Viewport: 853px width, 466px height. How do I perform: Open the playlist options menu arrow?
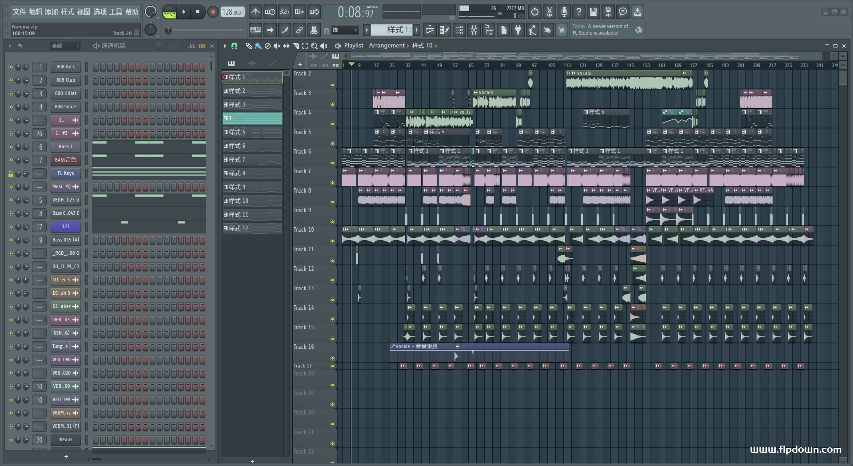click(x=225, y=46)
